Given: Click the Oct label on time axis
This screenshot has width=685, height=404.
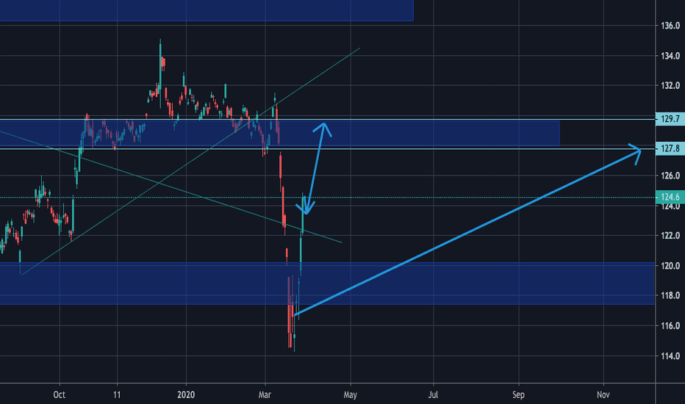Looking at the screenshot, I should click(60, 395).
